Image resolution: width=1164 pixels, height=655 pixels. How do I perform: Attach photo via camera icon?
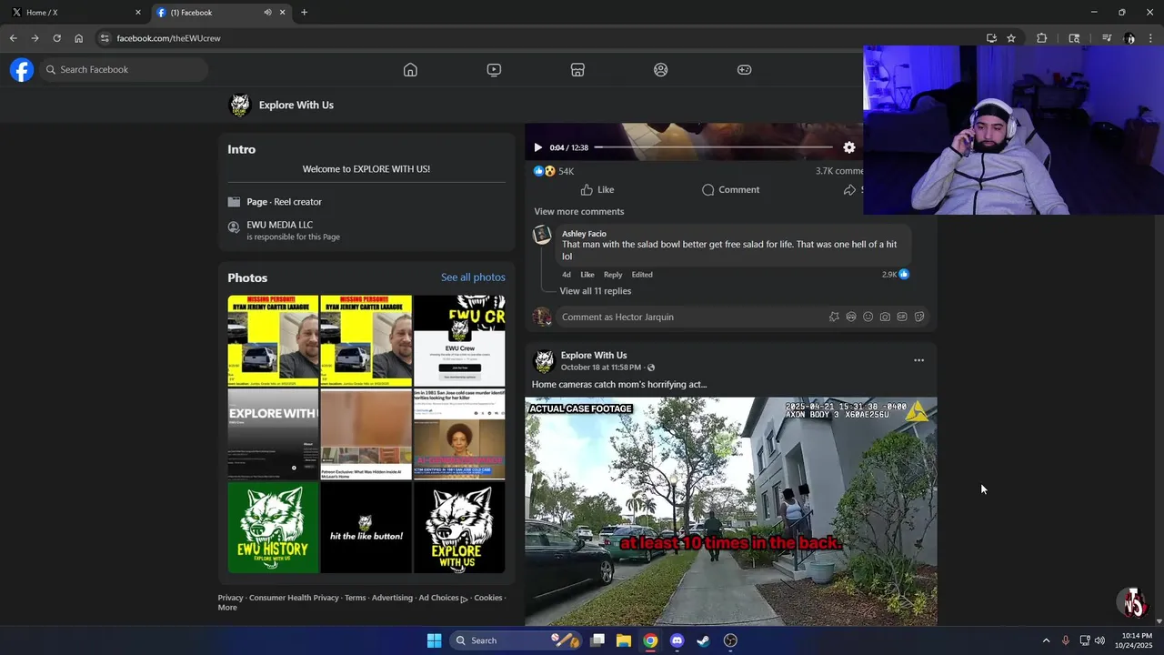click(885, 317)
